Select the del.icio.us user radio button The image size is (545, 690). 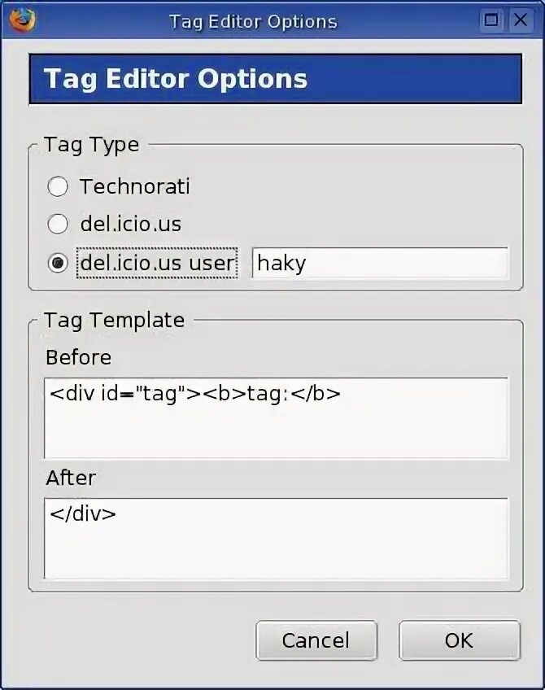[x=58, y=264]
